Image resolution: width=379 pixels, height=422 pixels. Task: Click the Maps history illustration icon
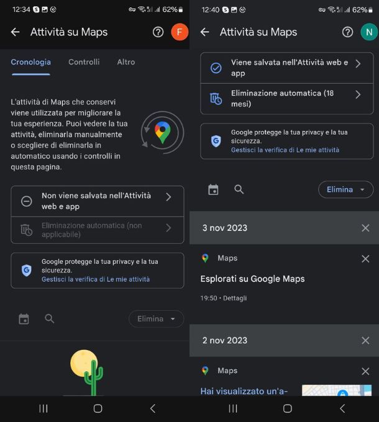coord(162,132)
